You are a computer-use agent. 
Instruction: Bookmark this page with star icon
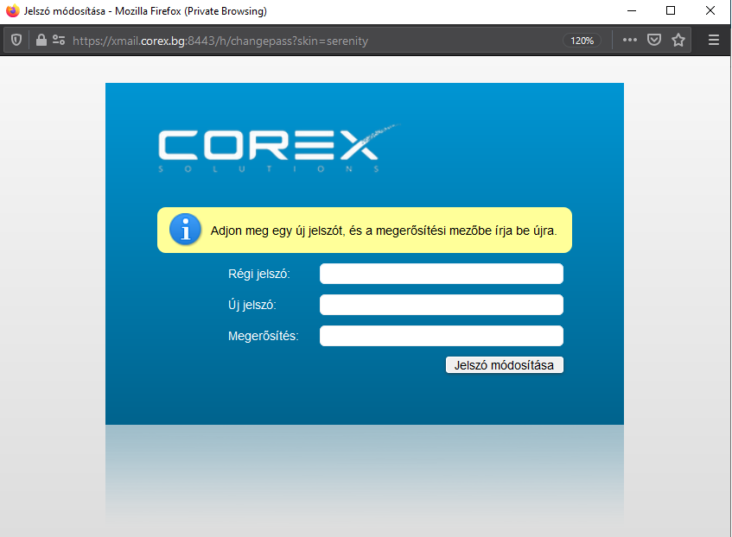pos(678,40)
